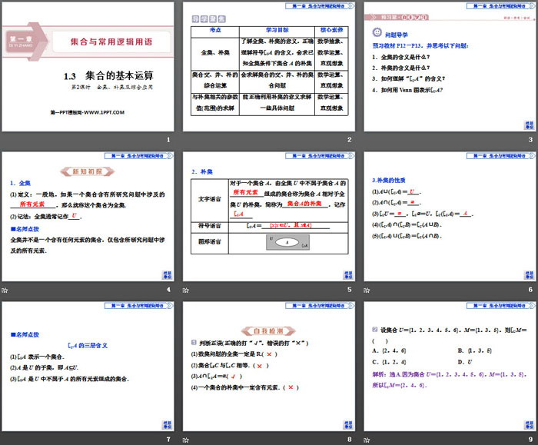The height and width of the screenshot is (445, 538).
Task: Click the animation star below slide 7
Action: pyautogui.click(x=5, y=439)
